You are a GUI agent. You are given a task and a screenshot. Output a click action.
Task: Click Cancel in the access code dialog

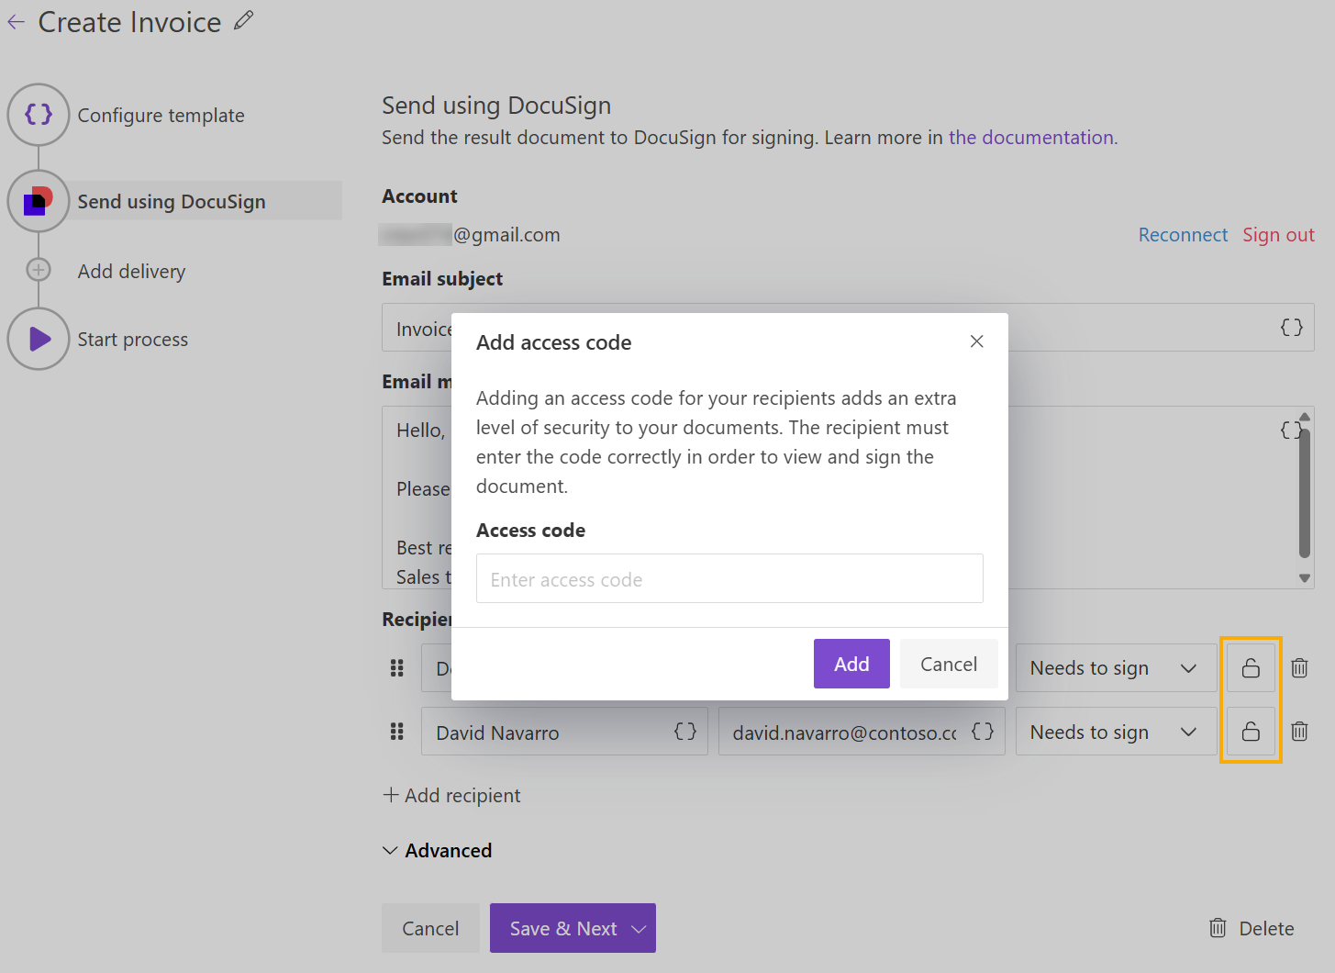pos(949,664)
